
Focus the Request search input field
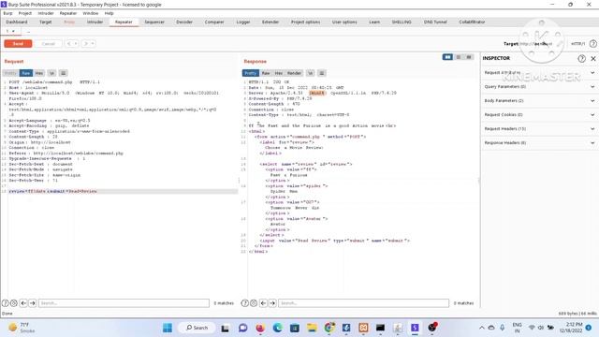coord(124,303)
